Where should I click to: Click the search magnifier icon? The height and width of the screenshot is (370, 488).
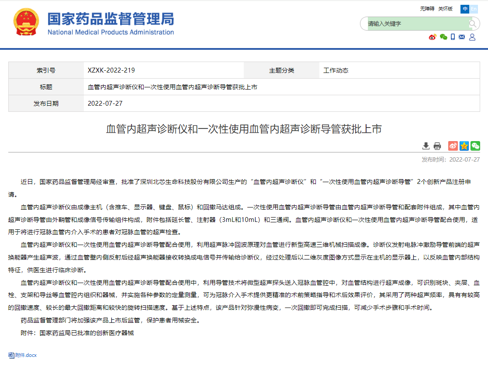pyautogui.click(x=472, y=24)
